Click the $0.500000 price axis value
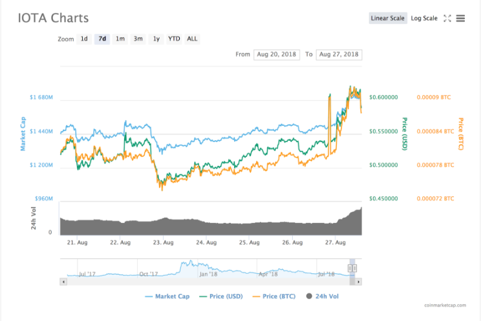481x321 pixels. click(383, 165)
